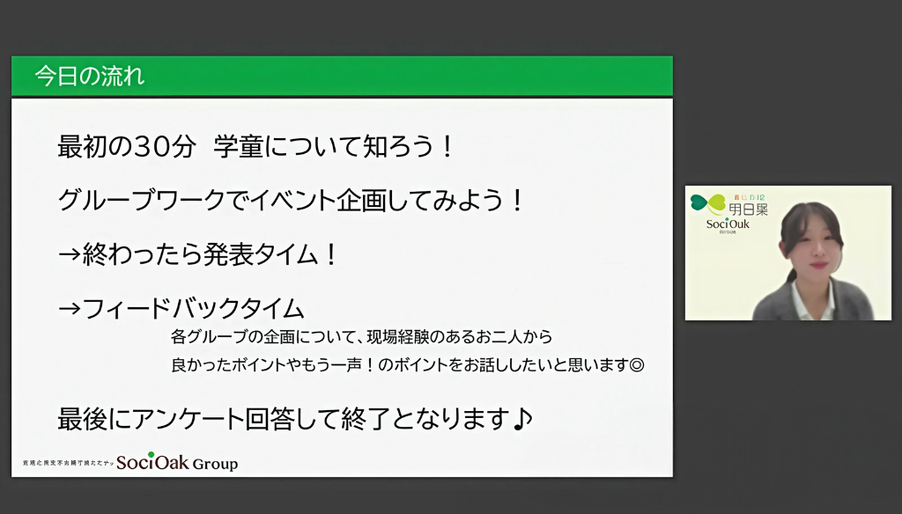Click the note starting with 各グループの企画について
The image size is (902, 514).
(x=361, y=336)
